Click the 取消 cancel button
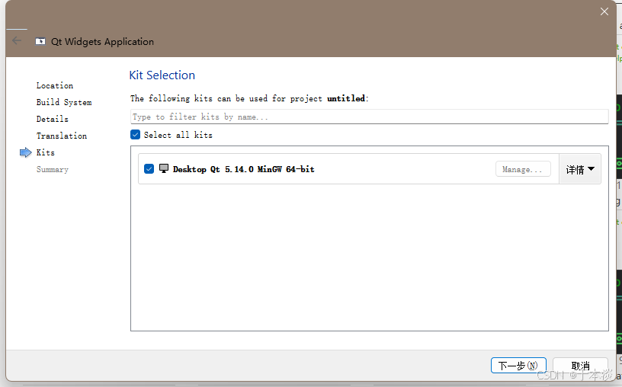This screenshot has width=622, height=387. coord(580,365)
